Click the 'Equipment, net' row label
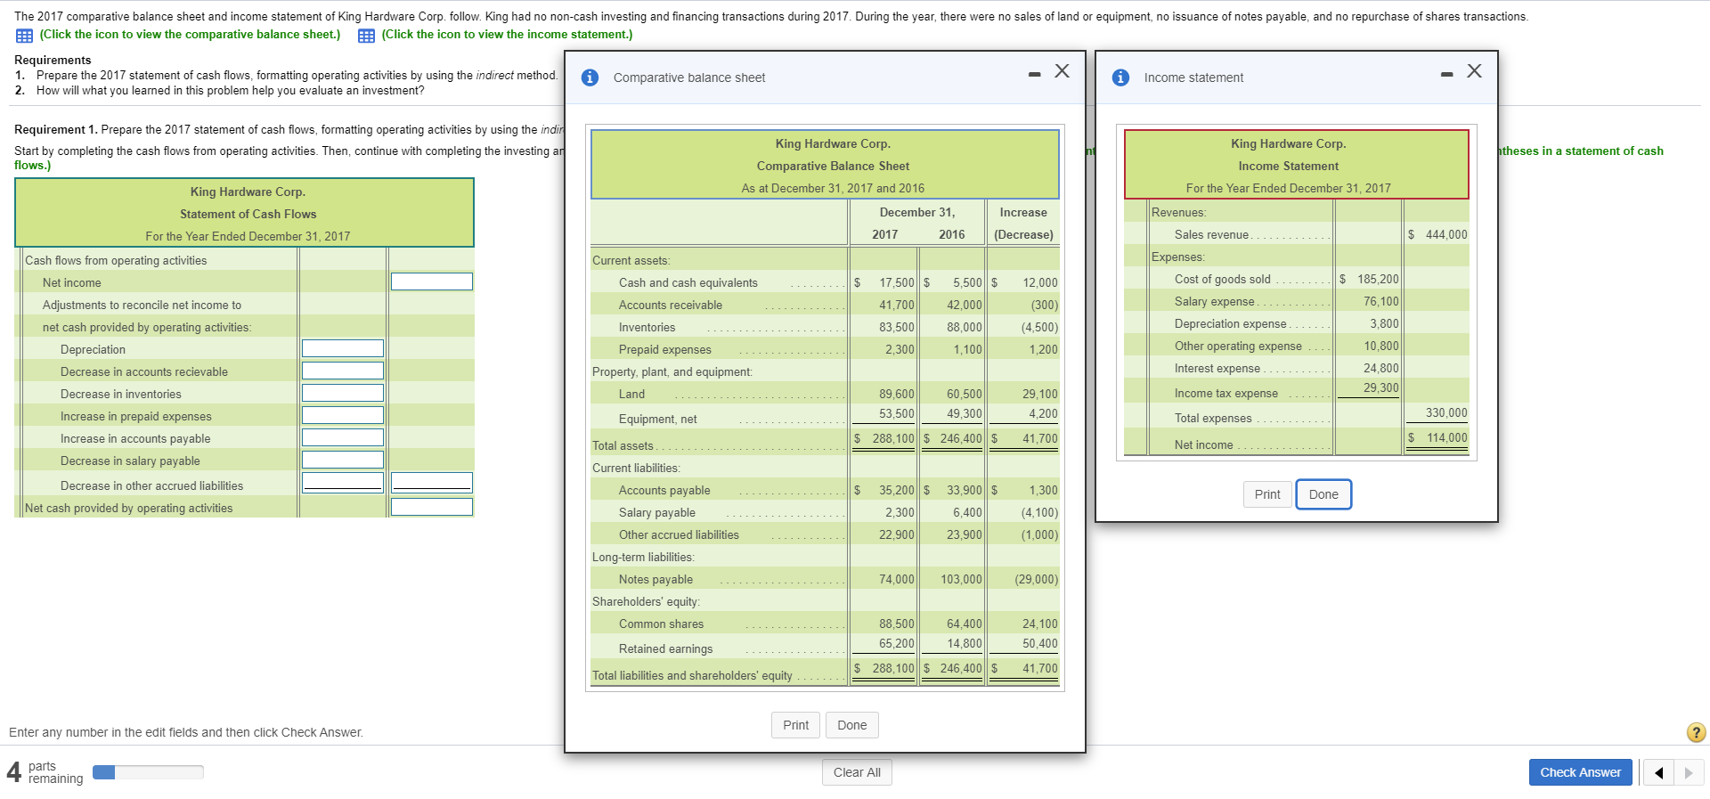 [657, 419]
